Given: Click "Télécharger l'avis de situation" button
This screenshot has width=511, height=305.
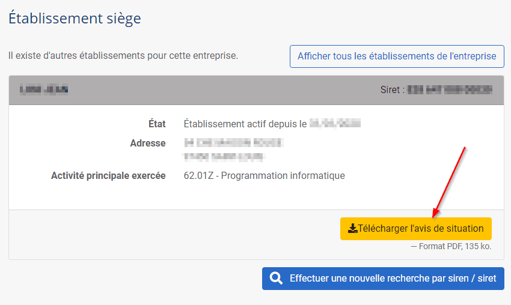Looking at the screenshot, I should point(416,229).
